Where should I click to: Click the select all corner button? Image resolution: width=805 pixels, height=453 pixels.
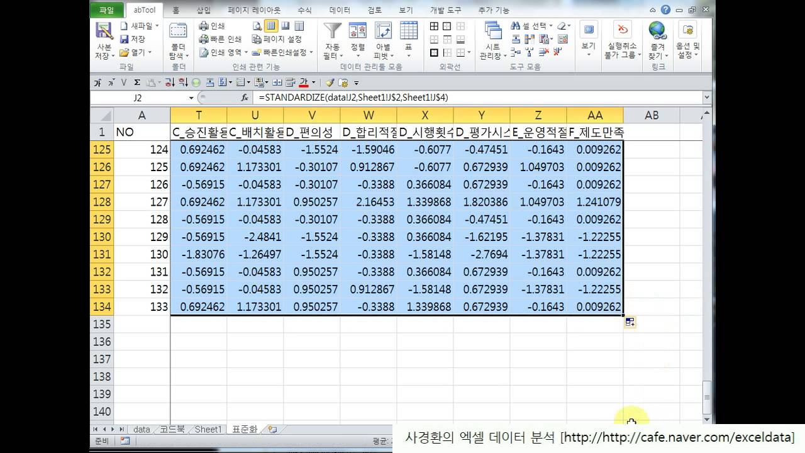click(102, 115)
